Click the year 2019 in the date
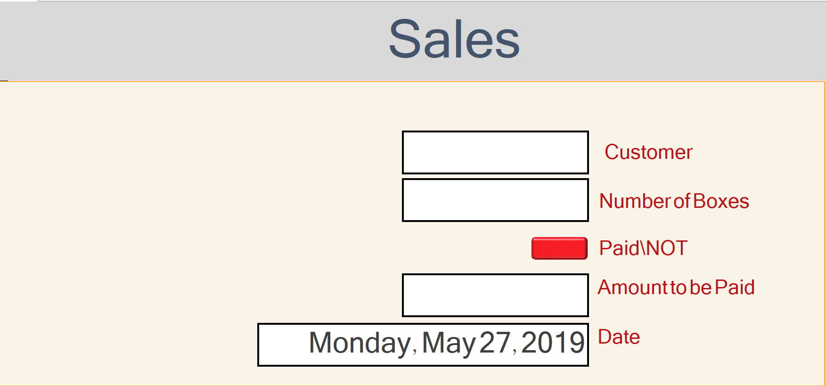Screen dimensions: 826x386 [x=553, y=343]
